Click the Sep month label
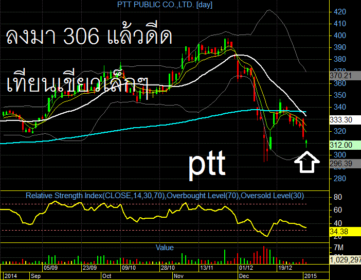 coord(35,276)
